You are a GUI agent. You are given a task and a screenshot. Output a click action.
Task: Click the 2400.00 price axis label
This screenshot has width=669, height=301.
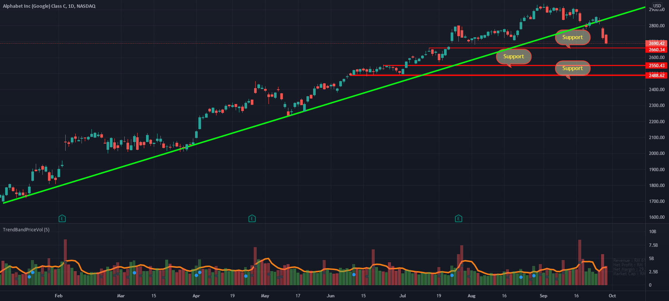(656, 90)
